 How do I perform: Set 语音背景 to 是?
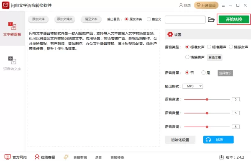click(203, 72)
